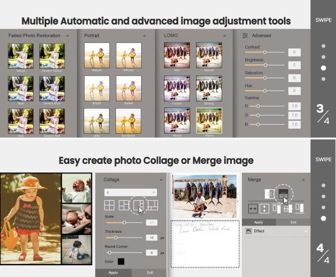
Task: Collapse the Faded Photo Restoration panel
Action: (67, 35)
